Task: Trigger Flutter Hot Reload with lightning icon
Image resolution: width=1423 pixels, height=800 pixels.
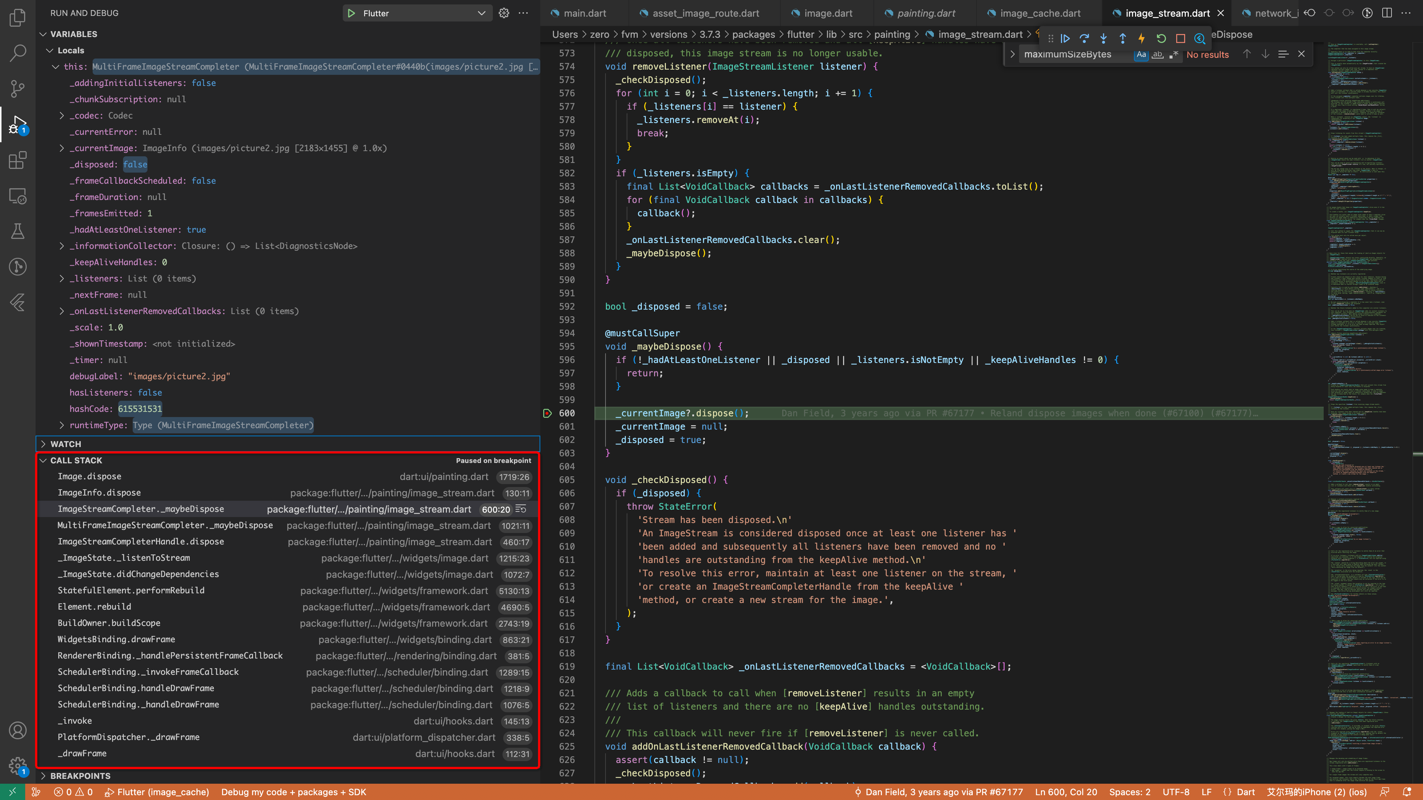Action: [x=1141, y=39]
